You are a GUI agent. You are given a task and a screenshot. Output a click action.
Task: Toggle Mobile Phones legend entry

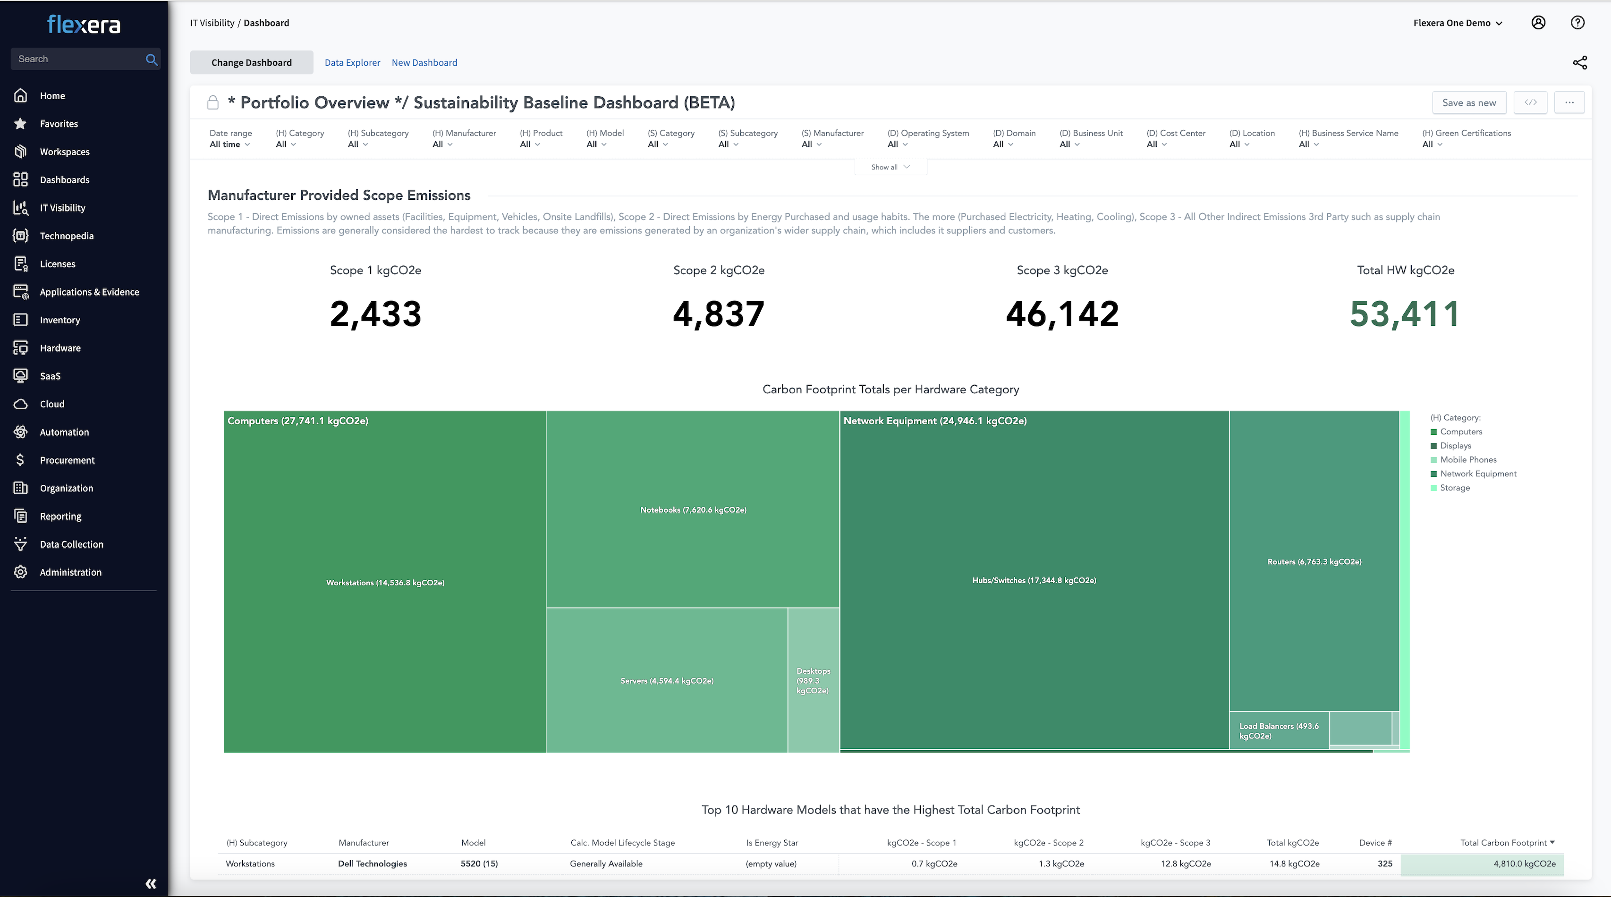tap(1468, 460)
